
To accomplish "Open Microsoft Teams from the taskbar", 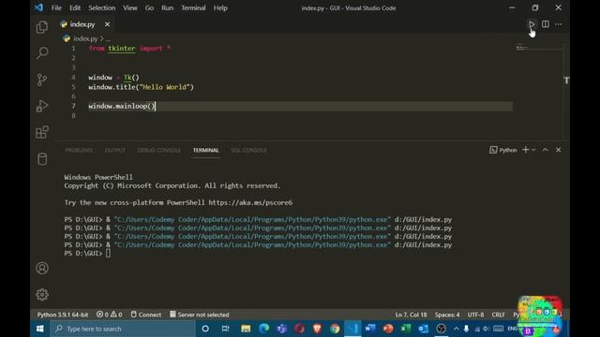I will (282, 329).
